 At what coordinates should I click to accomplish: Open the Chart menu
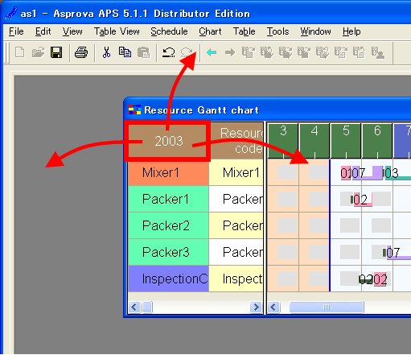[210, 31]
